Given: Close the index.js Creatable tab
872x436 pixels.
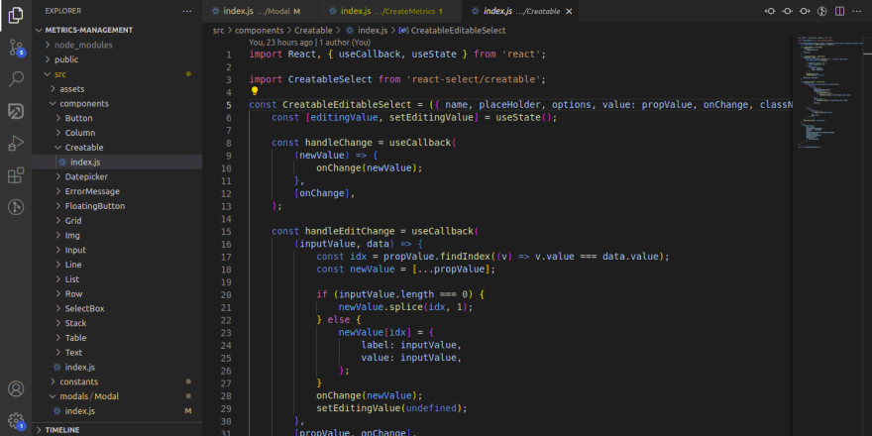Looking at the screenshot, I should [569, 11].
